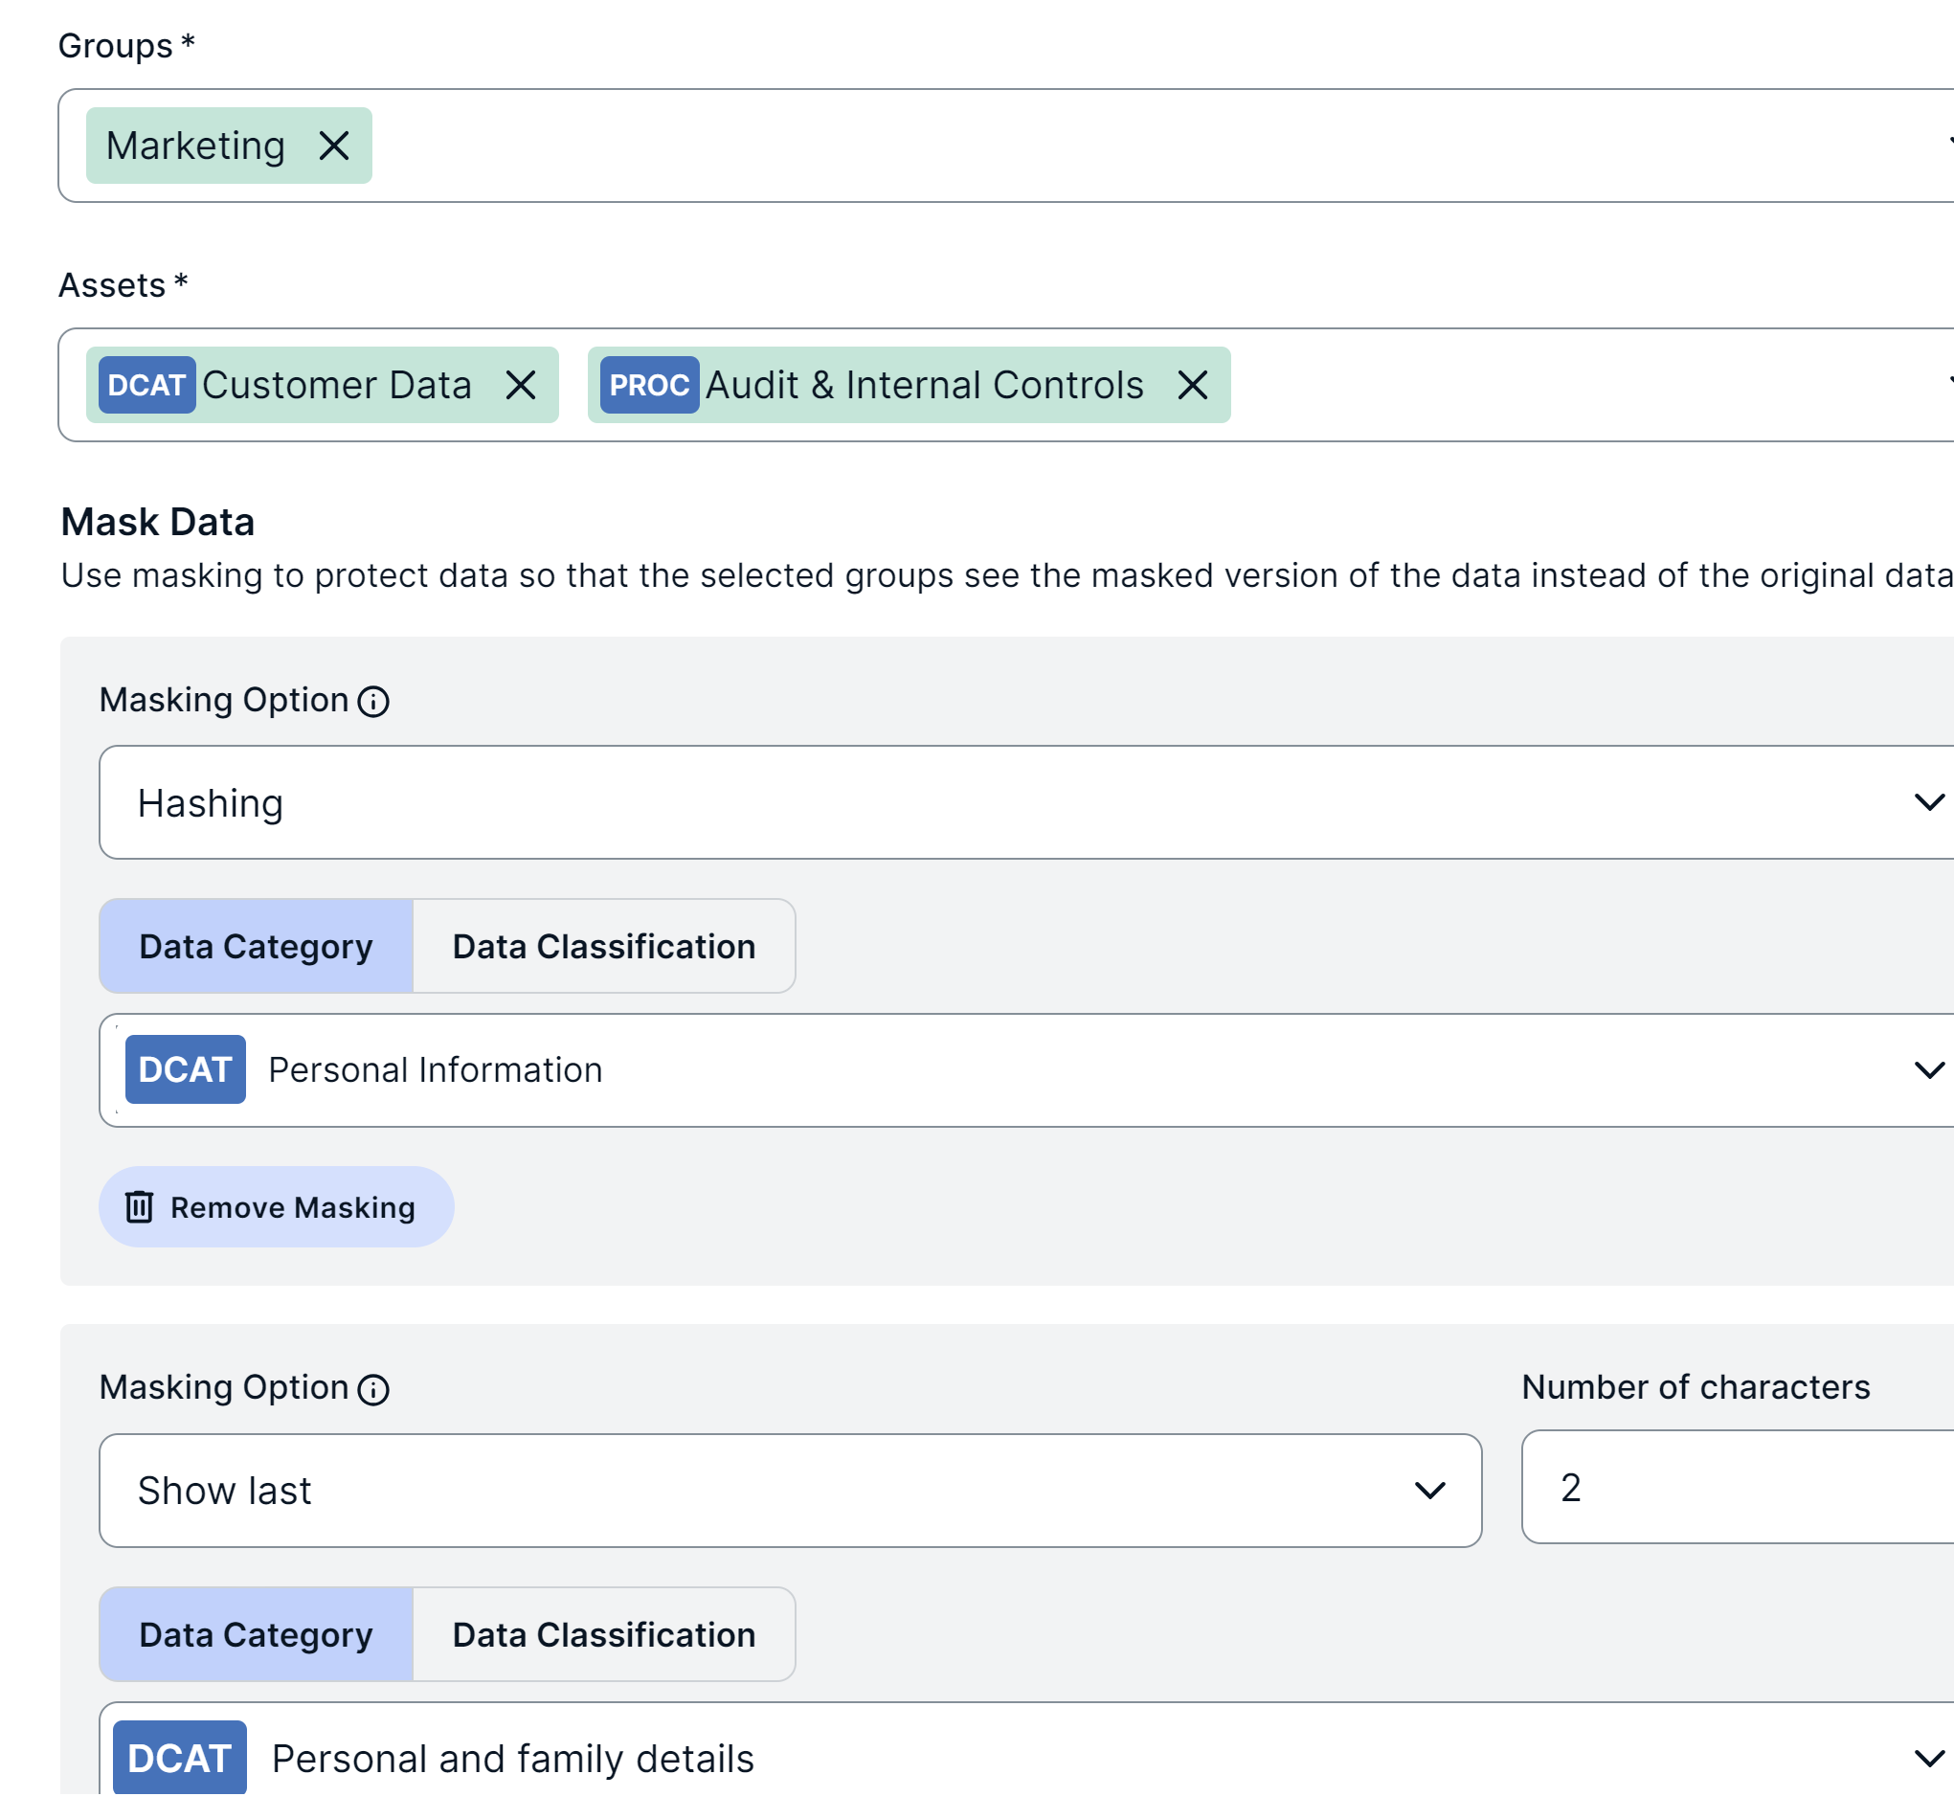Click the Remove Masking button
Screen dimensions: 1954x1819
coord(276,1207)
